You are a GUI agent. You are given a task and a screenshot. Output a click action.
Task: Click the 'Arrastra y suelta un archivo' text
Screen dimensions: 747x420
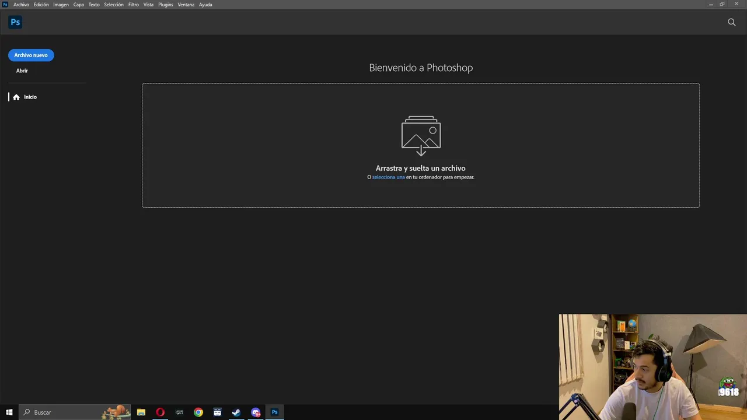421,168
